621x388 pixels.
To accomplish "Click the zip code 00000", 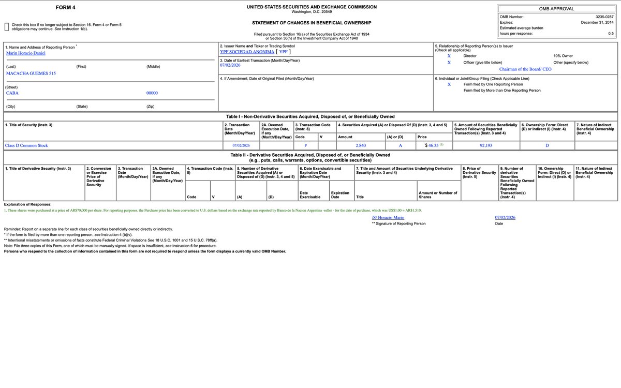I will pyautogui.click(x=152, y=93).
